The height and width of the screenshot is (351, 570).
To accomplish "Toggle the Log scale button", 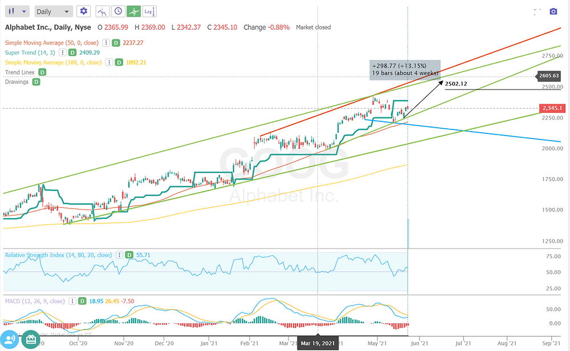I will coord(149,11).
